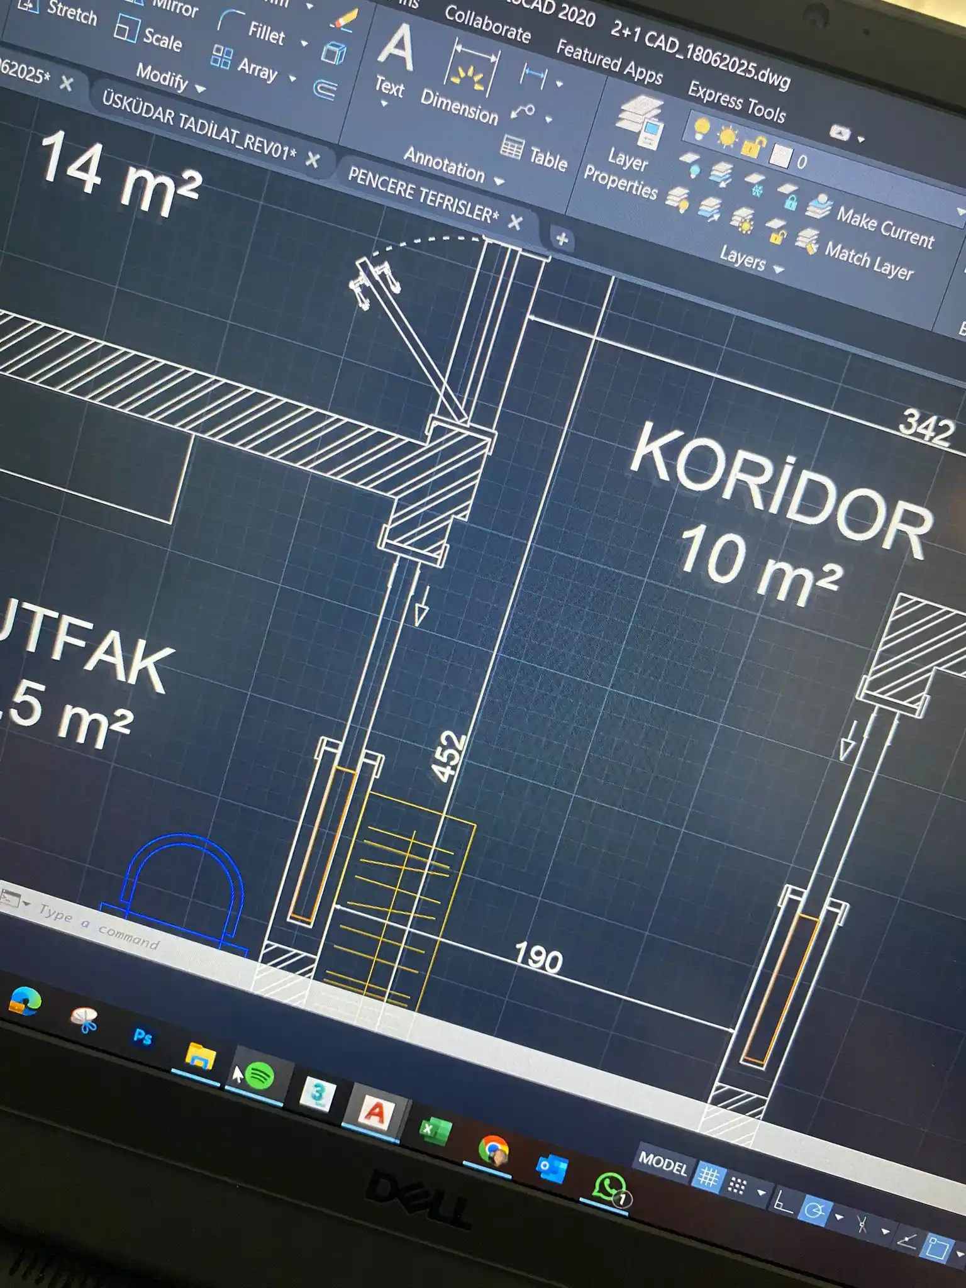Click the layer Lock icon with blue padlock
This screenshot has width=966, height=1288.
[x=787, y=196]
